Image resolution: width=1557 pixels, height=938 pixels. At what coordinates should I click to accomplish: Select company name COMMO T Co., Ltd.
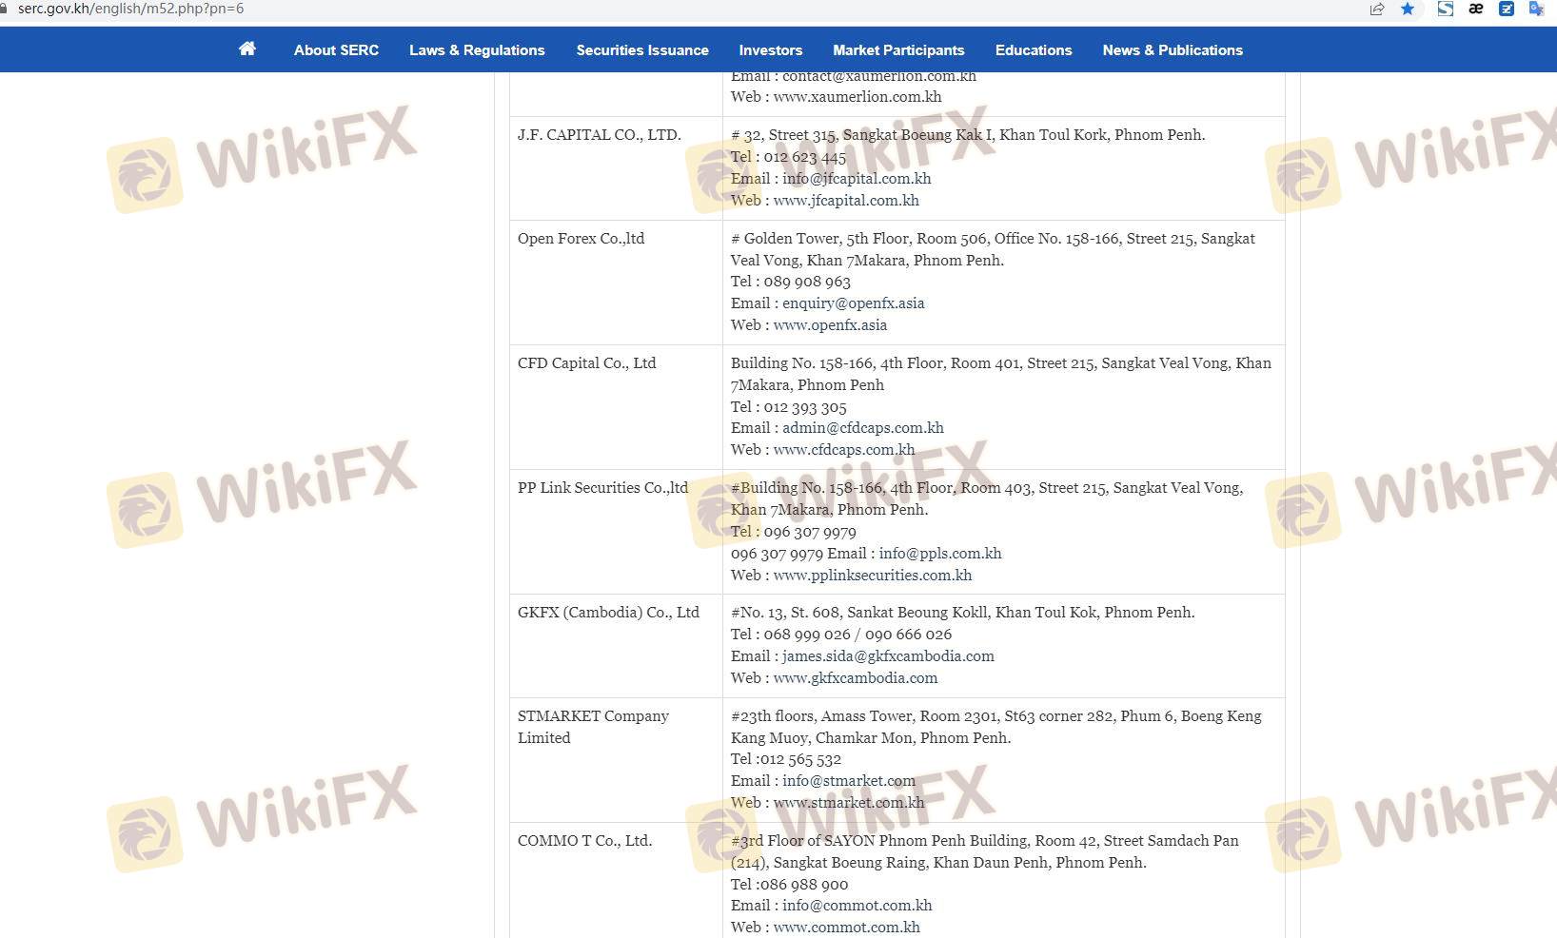pyautogui.click(x=584, y=841)
